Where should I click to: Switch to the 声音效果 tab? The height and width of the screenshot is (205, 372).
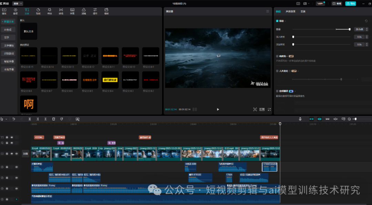(x=290, y=11)
